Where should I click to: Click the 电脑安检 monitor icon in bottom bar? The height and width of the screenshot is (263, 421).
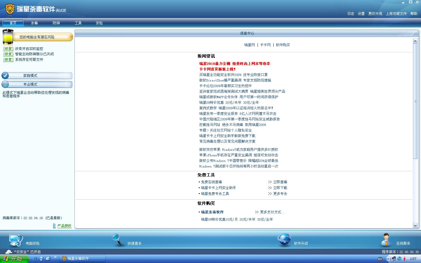(16, 240)
